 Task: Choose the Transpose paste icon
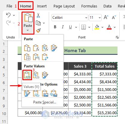(45, 57)
